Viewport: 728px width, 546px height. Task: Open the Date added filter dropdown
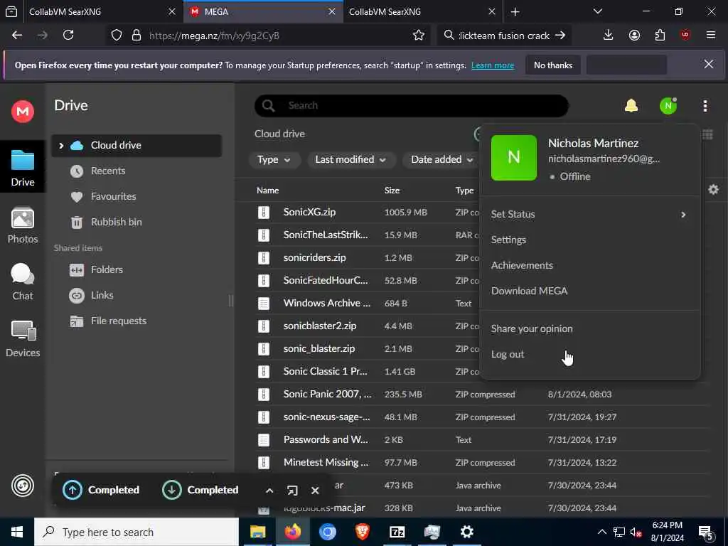click(x=442, y=160)
